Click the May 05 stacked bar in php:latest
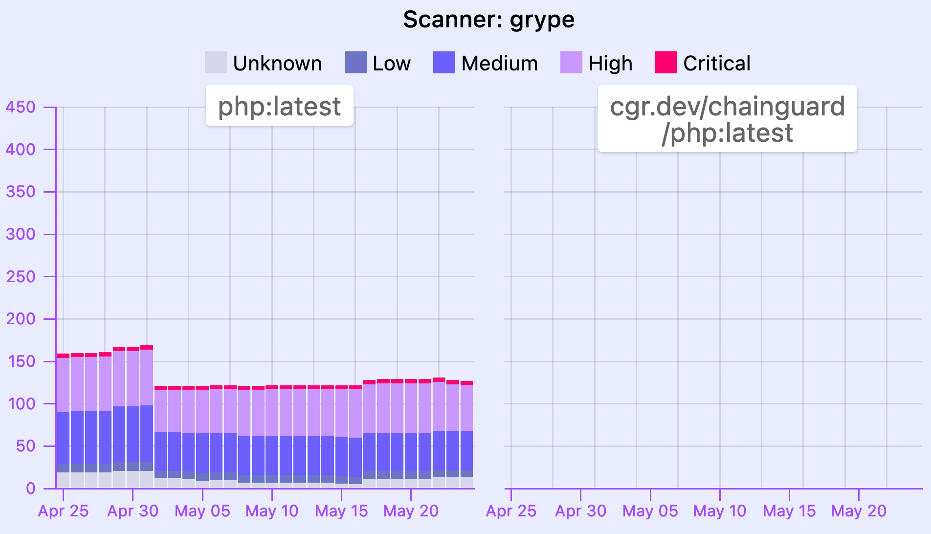Image resolution: width=931 pixels, height=534 pixels. 202,437
